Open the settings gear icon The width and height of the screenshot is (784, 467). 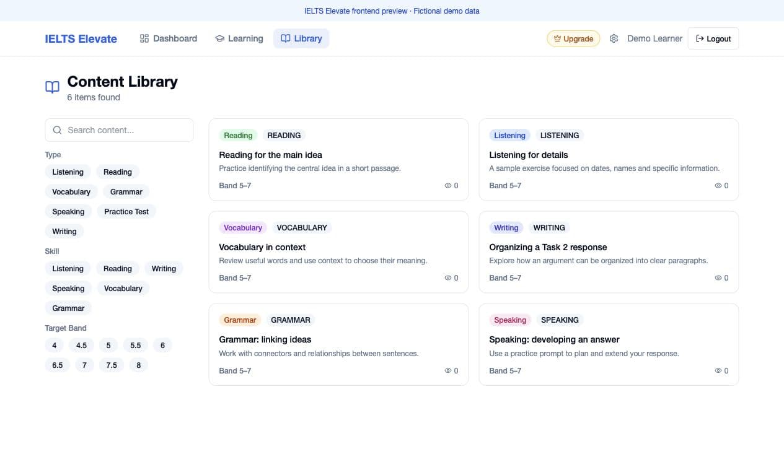(614, 38)
